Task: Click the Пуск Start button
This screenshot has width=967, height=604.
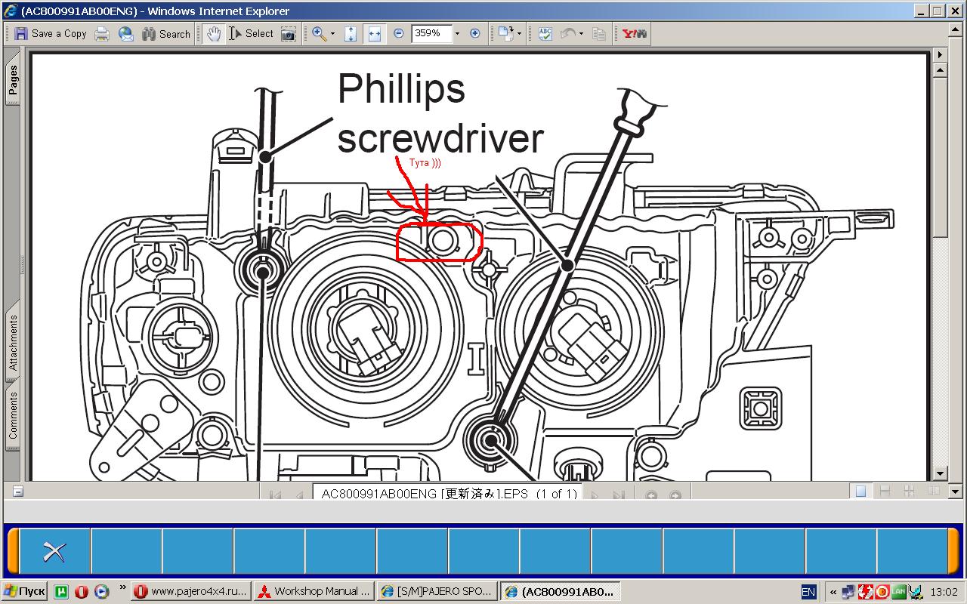Action: [x=24, y=591]
